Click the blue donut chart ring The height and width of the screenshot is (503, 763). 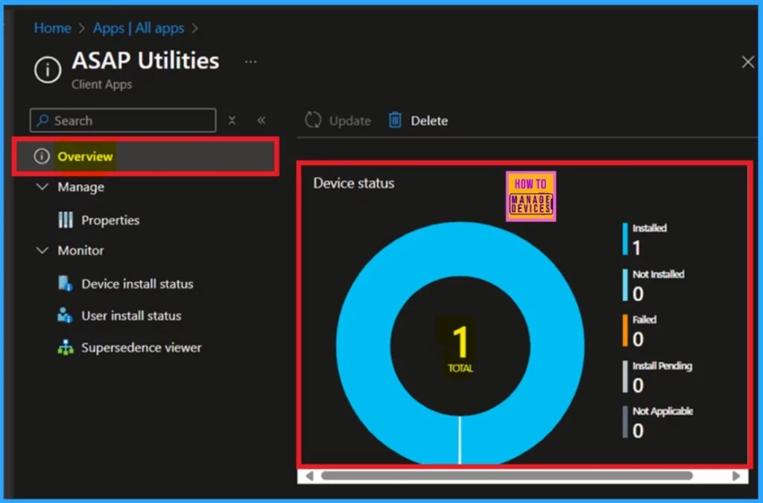[x=363, y=347]
